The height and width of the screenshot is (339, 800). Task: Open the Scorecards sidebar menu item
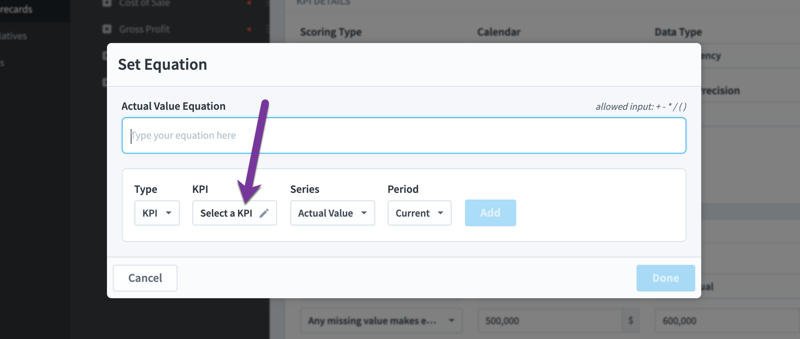[16, 9]
